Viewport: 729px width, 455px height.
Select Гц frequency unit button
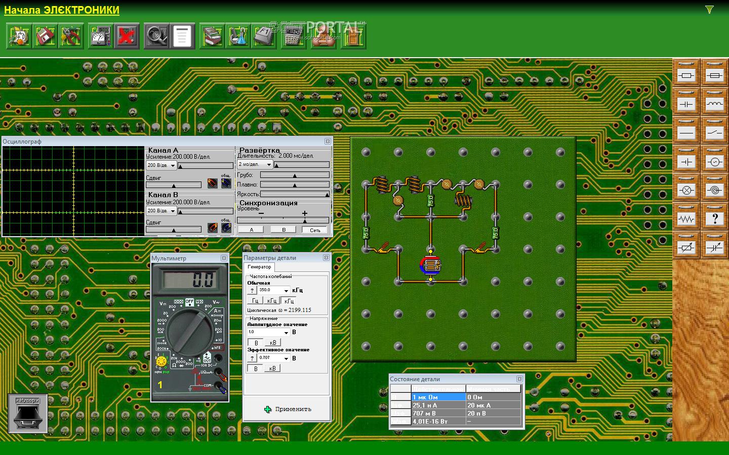coord(256,301)
